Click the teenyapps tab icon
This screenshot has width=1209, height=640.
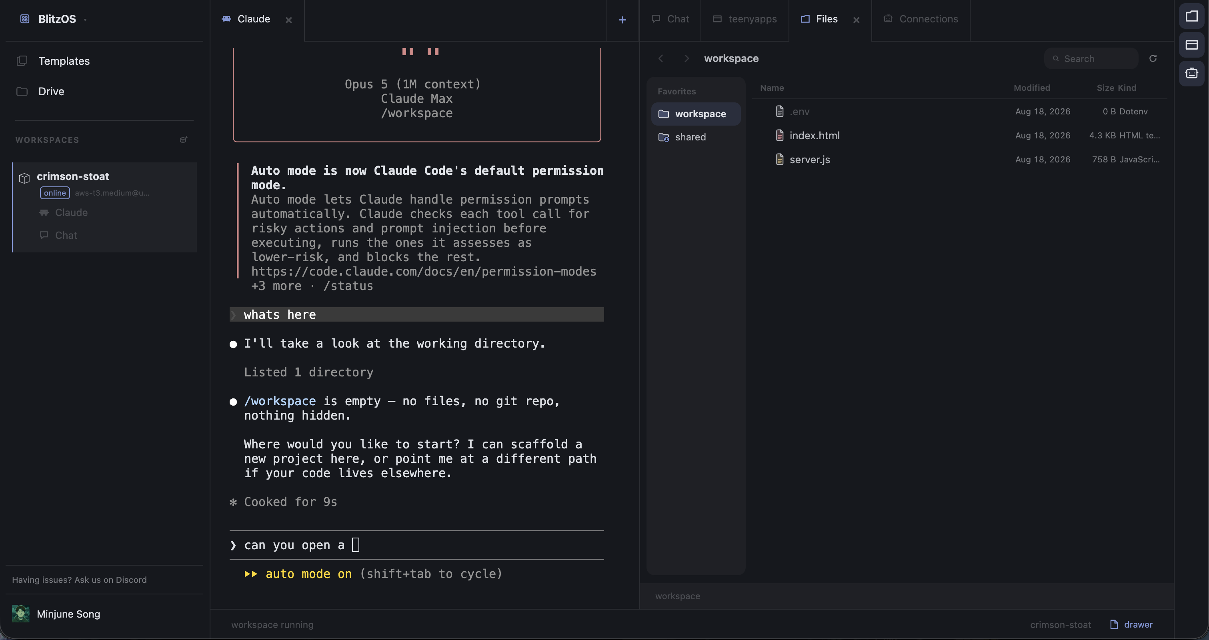coord(717,19)
